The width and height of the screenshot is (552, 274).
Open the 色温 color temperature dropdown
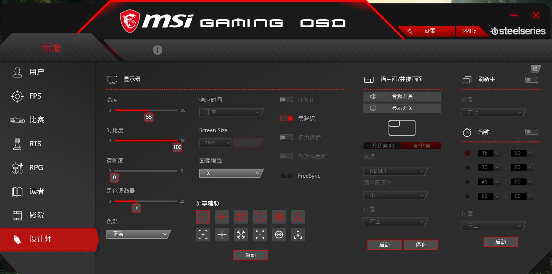(138, 234)
